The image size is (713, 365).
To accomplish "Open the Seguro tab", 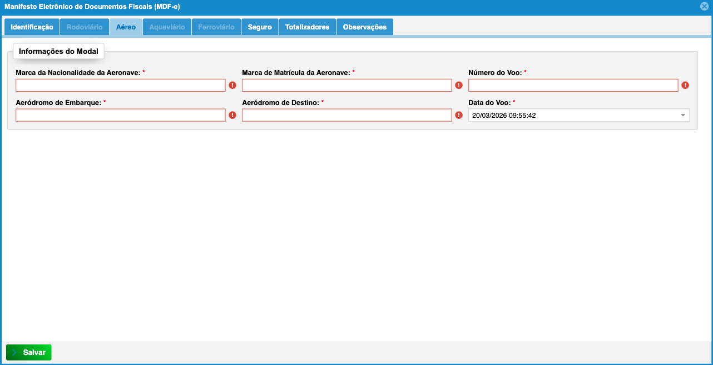I will tap(260, 27).
